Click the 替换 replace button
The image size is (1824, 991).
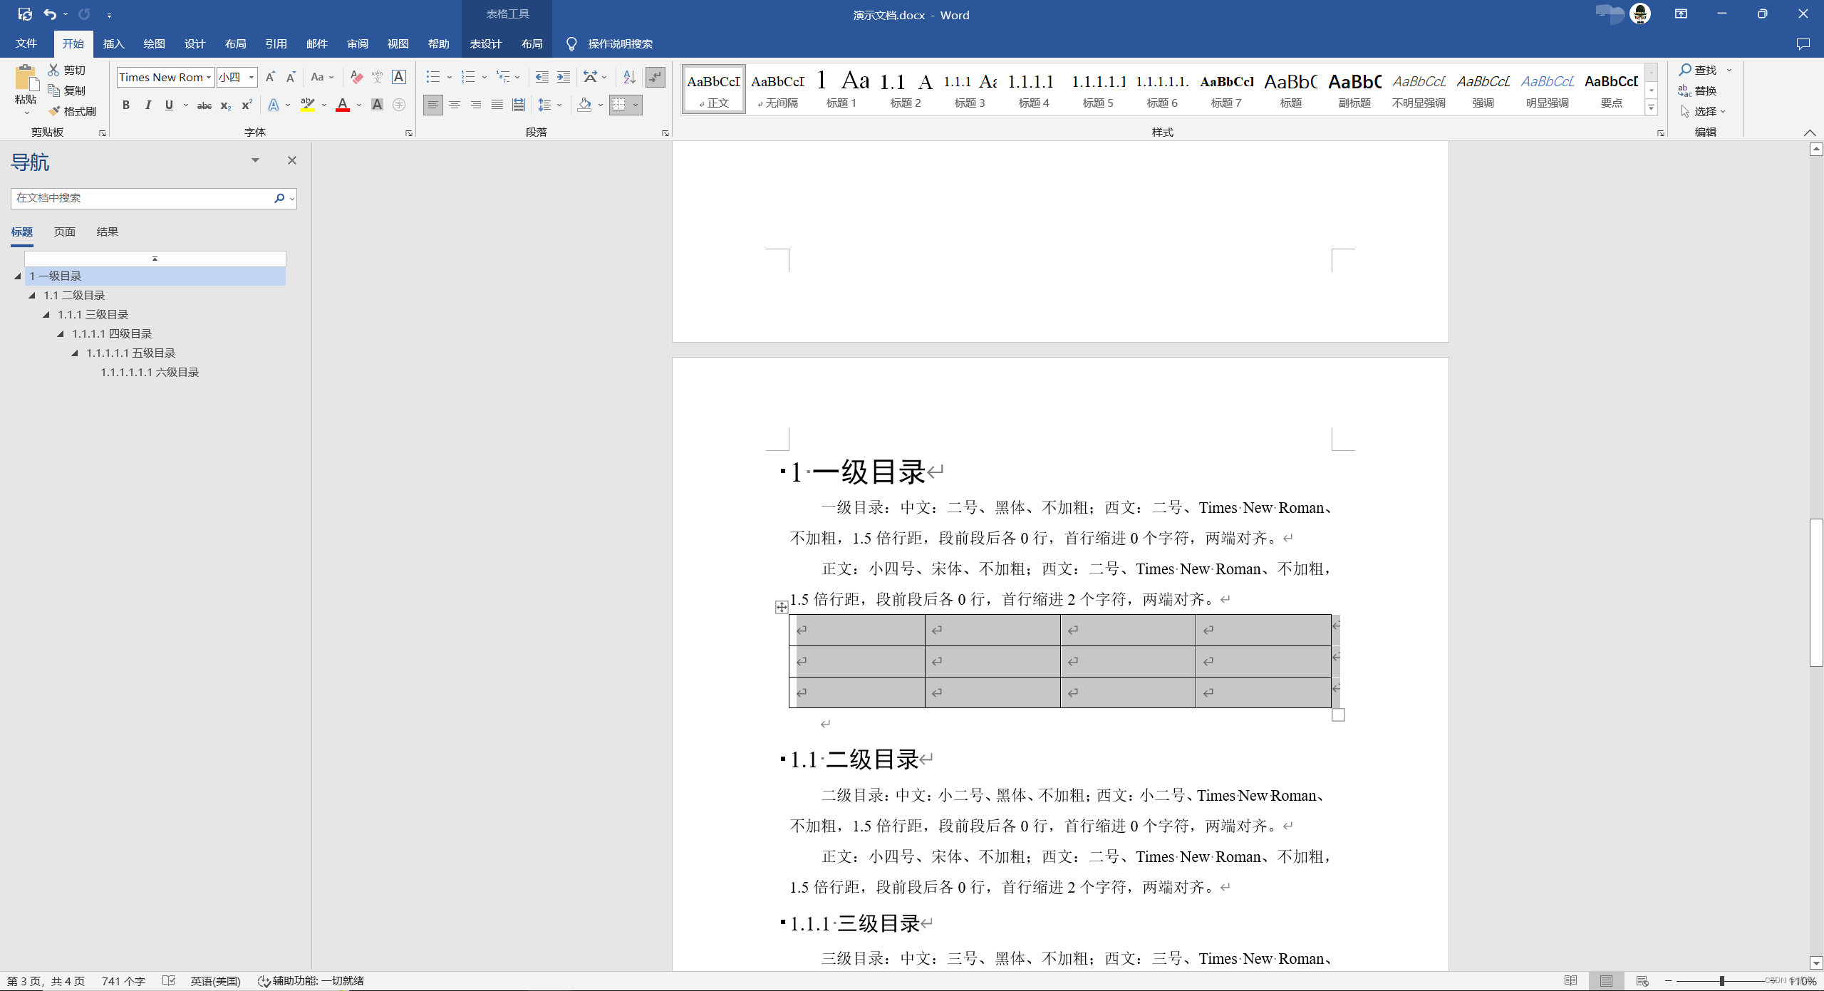coord(1698,90)
